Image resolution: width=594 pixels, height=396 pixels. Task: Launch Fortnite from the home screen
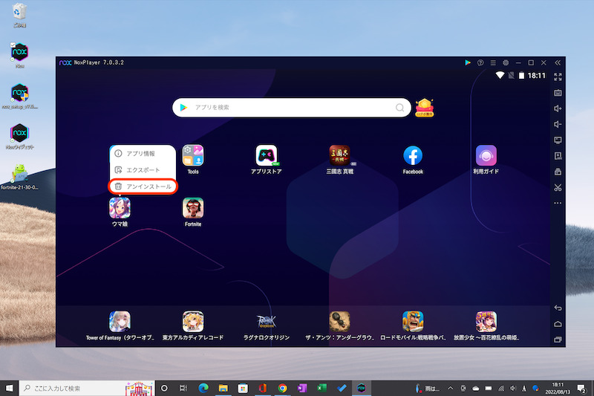coord(193,208)
